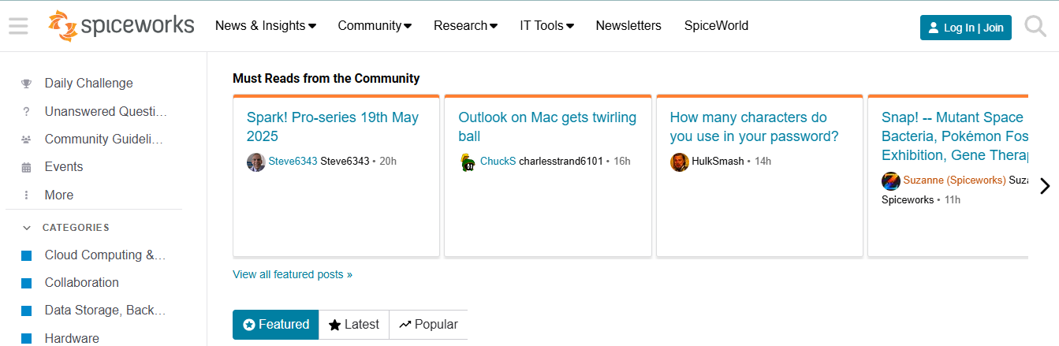Open Spark! Pro-series 19th May 2025 post

333,127
